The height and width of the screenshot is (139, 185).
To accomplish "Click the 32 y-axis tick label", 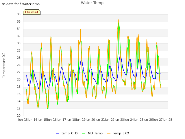I will (18, 36).
